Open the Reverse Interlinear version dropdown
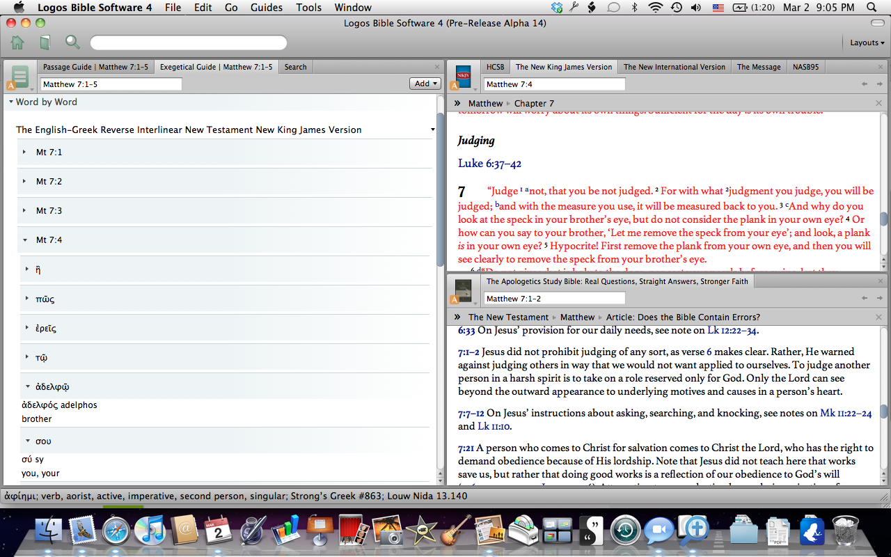 [433, 130]
